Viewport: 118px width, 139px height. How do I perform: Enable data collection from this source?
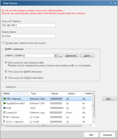tap(3, 43)
